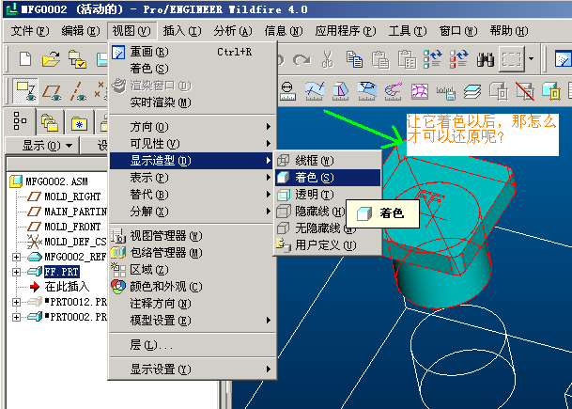This screenshot has height=409, width=572.
Task: Click the open file folder icon
Action: 51,59
